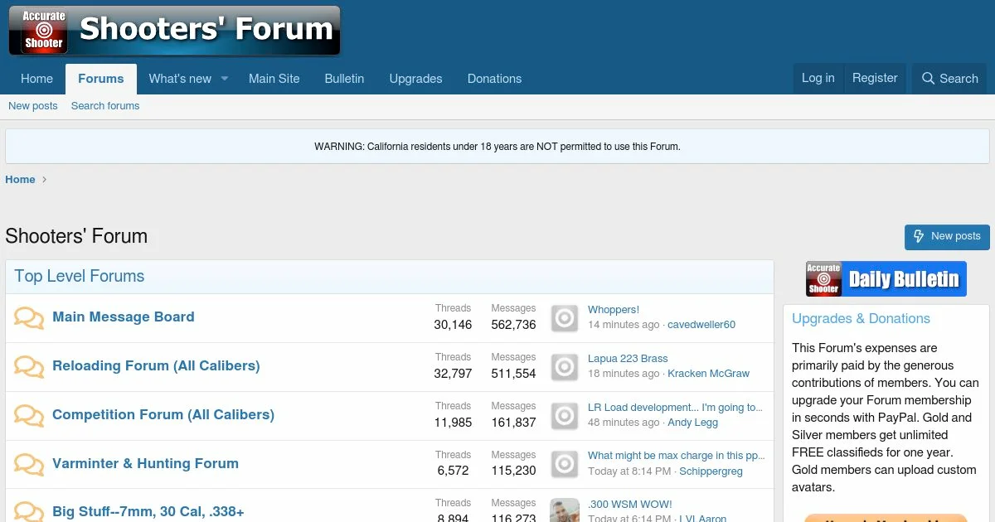Open the LR Load development thread
The image size is (995, 522).
(676, 408)
